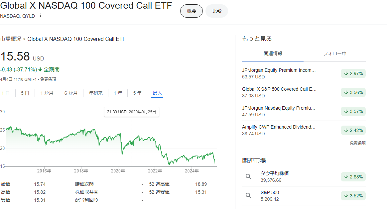Open the three-dot menu beside NASDAQ: QYLD
387x209 pixels.
(40, 16)
